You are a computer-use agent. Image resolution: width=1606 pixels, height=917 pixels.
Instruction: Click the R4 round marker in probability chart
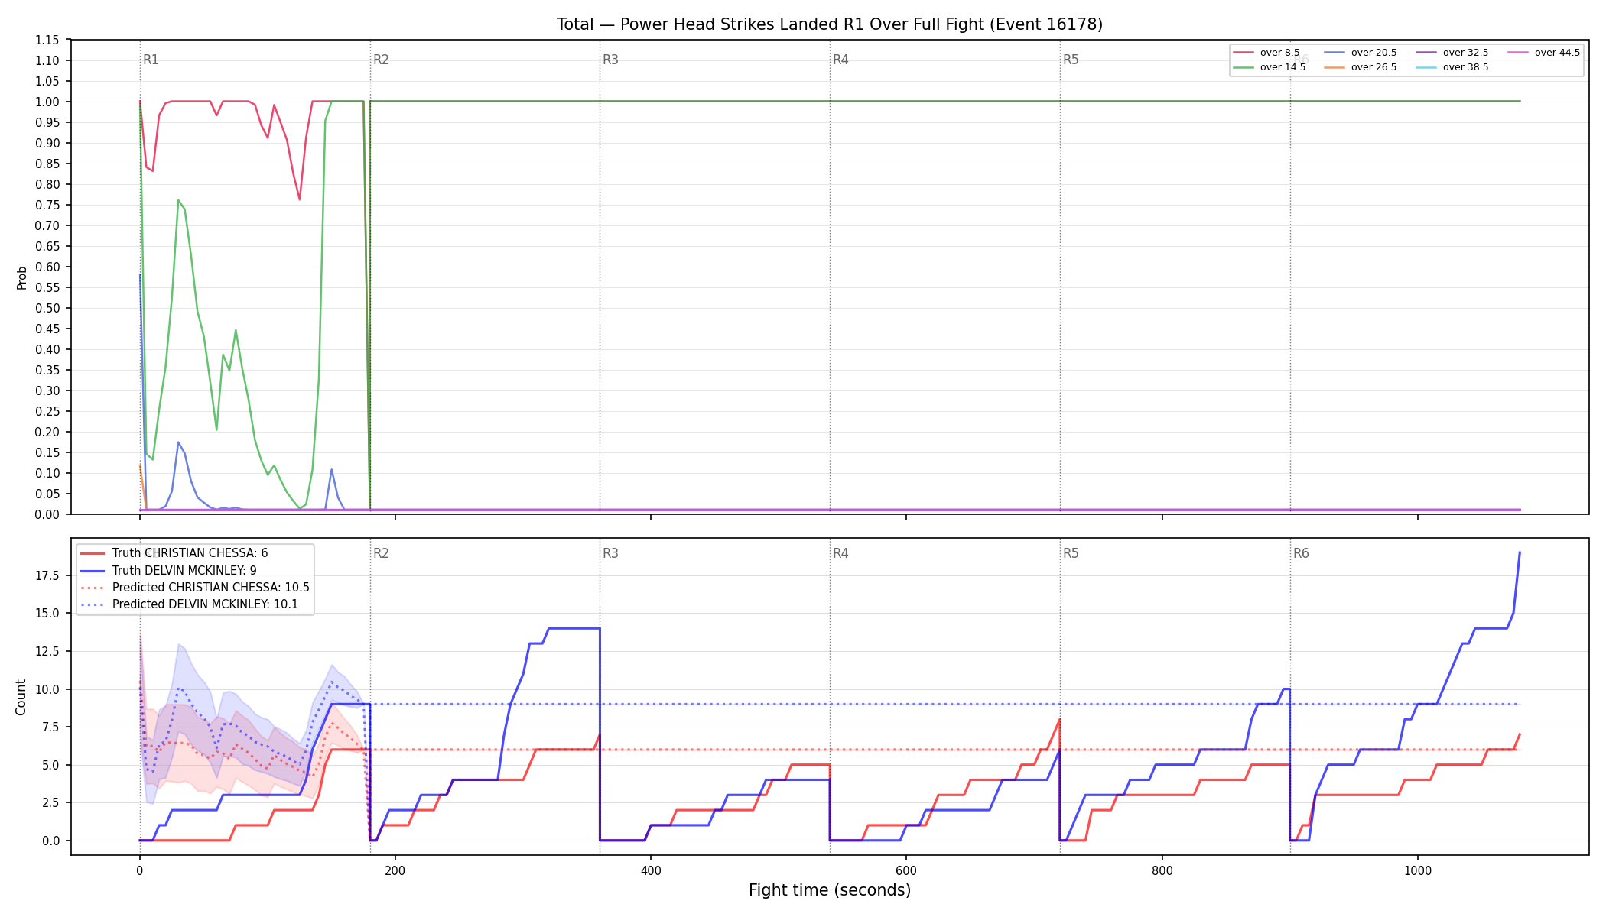[840, 60]
